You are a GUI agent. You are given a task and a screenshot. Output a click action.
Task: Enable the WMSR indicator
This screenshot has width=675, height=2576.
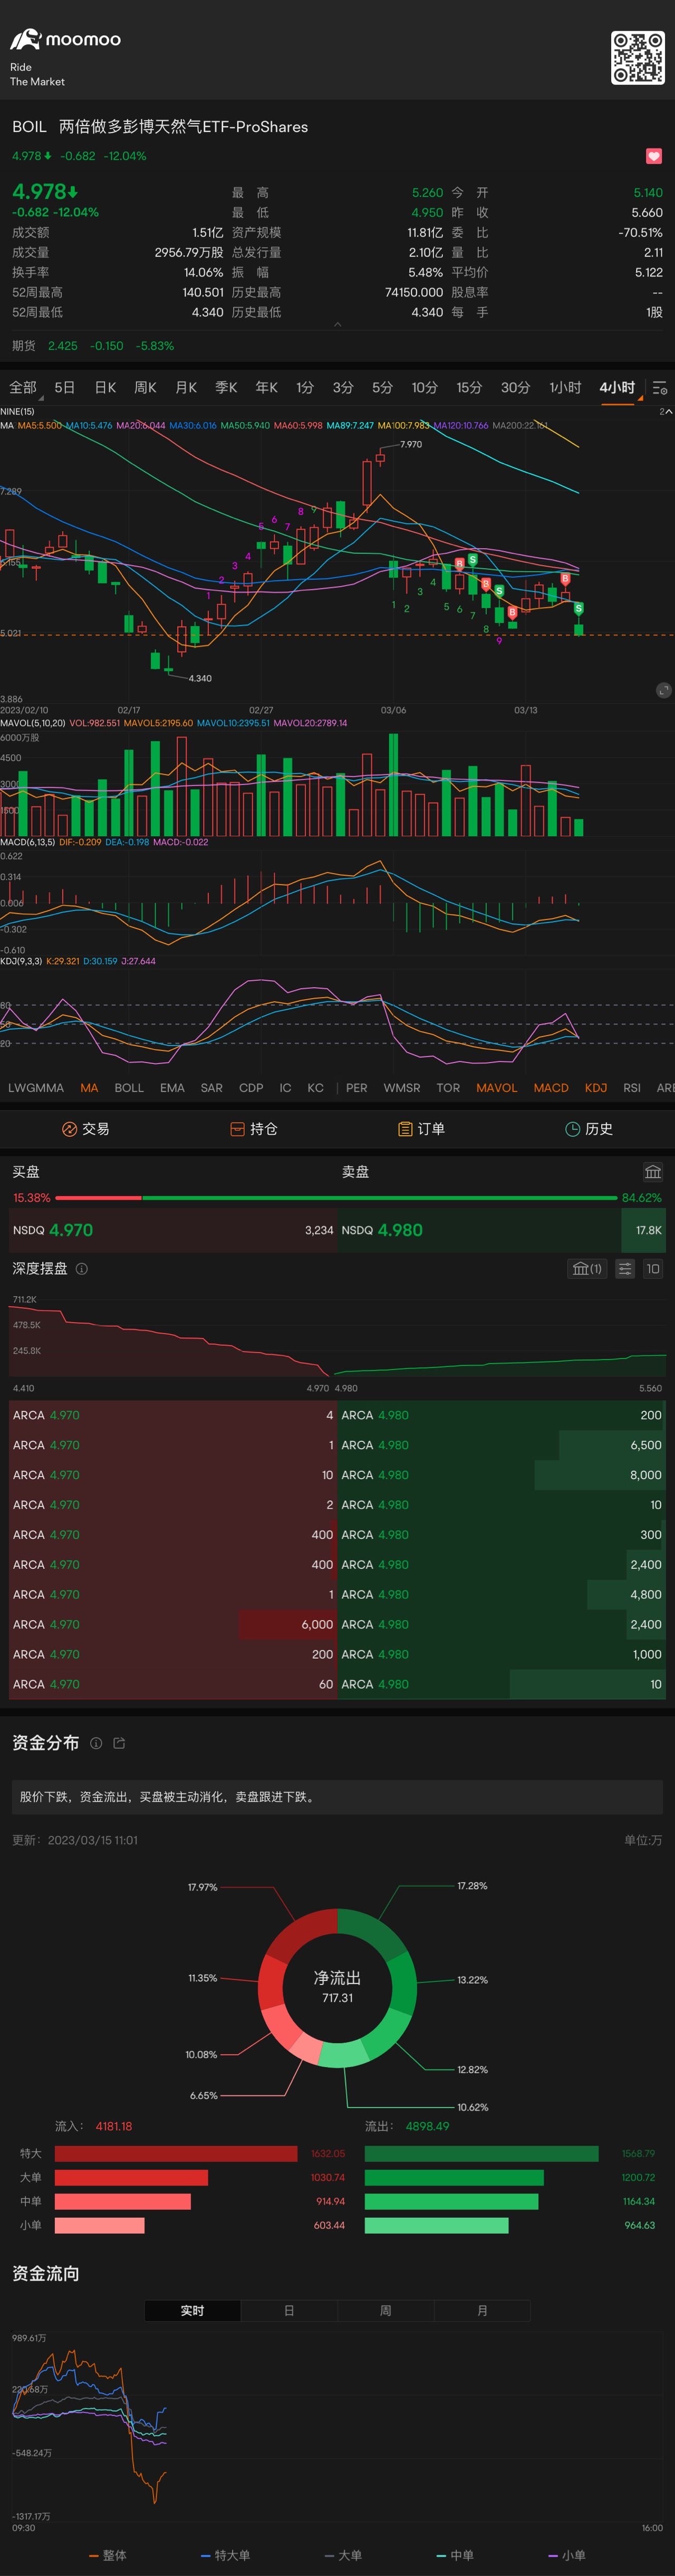402,1088
